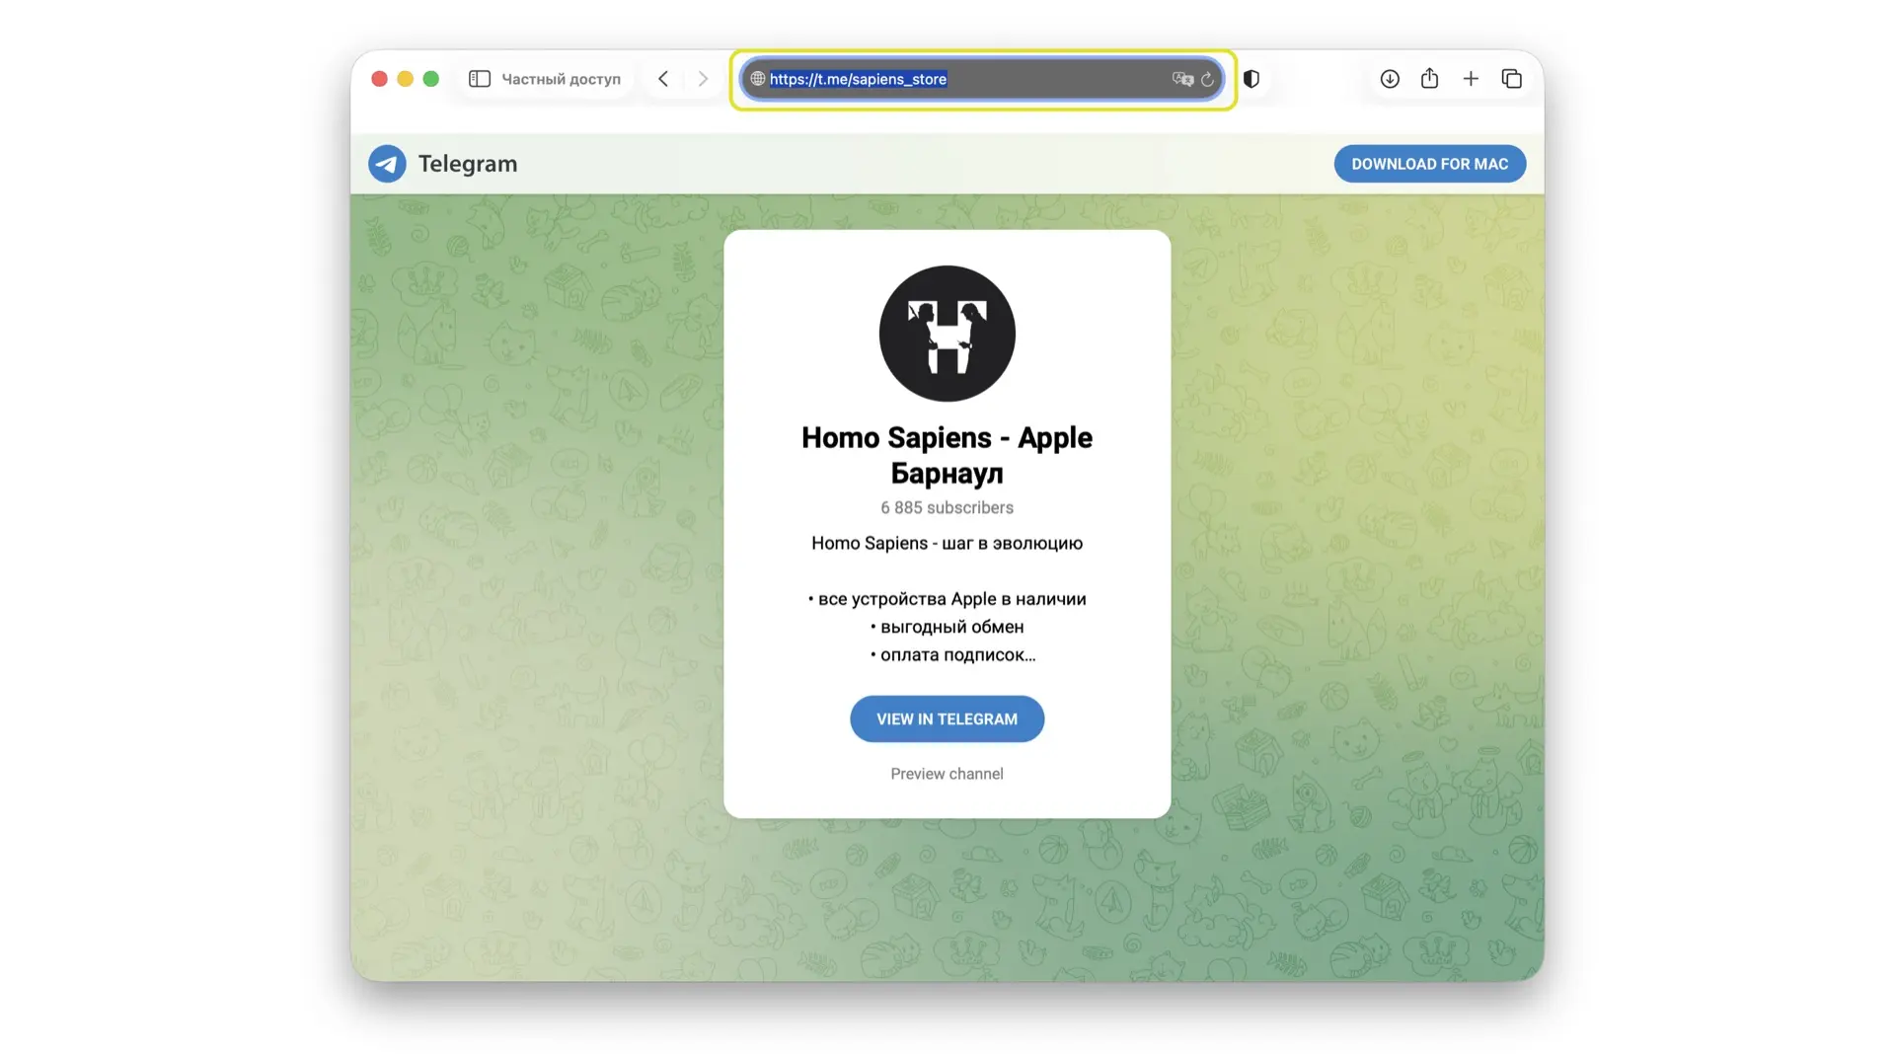This screenshot has height=1058, width=1895.
Task: Open Safari sidebar panel icon
Action: [x=480, y=79]
